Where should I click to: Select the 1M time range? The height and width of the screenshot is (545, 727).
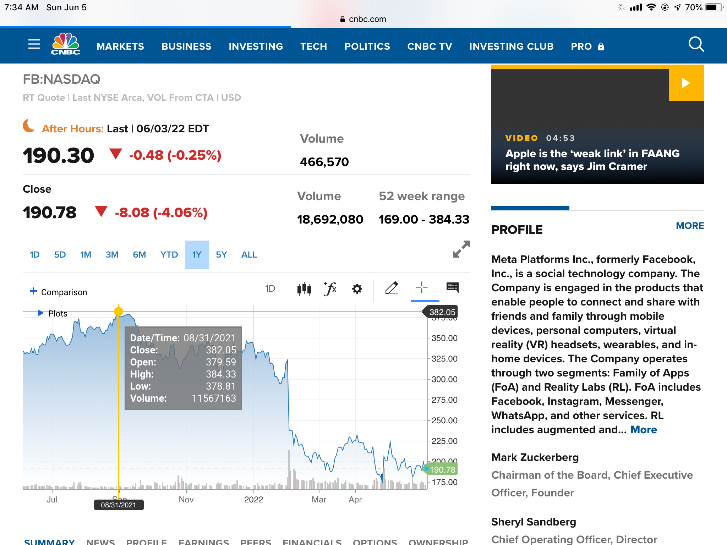[86, 255]
